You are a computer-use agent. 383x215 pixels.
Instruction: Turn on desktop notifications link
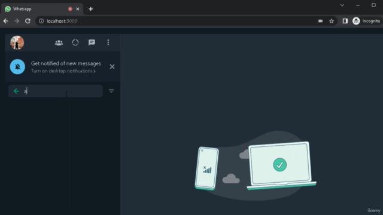(63, 71)
